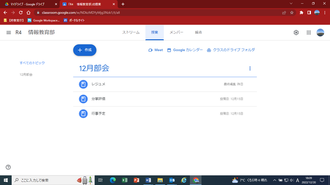Screen dimensions: 330x185
Task: Expand the tab search chevron
Action: [291, 4]
